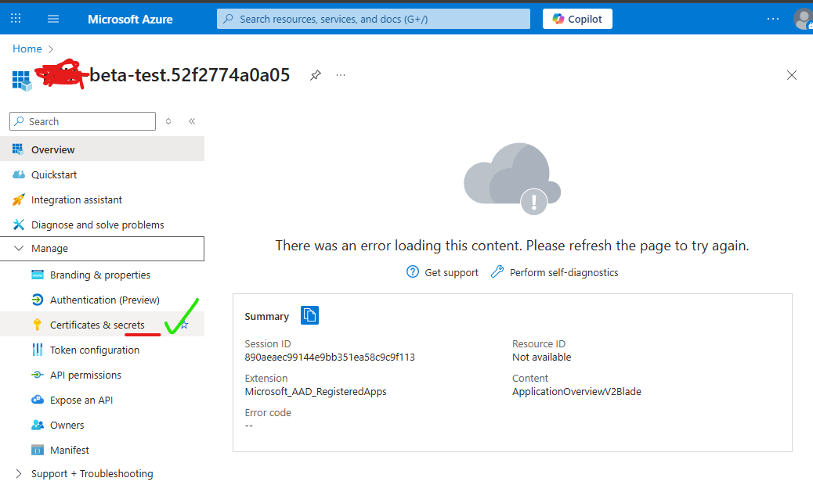Collapse the Manage section
The width and height of the screenshot is (813, 503).
coord(102,249)
